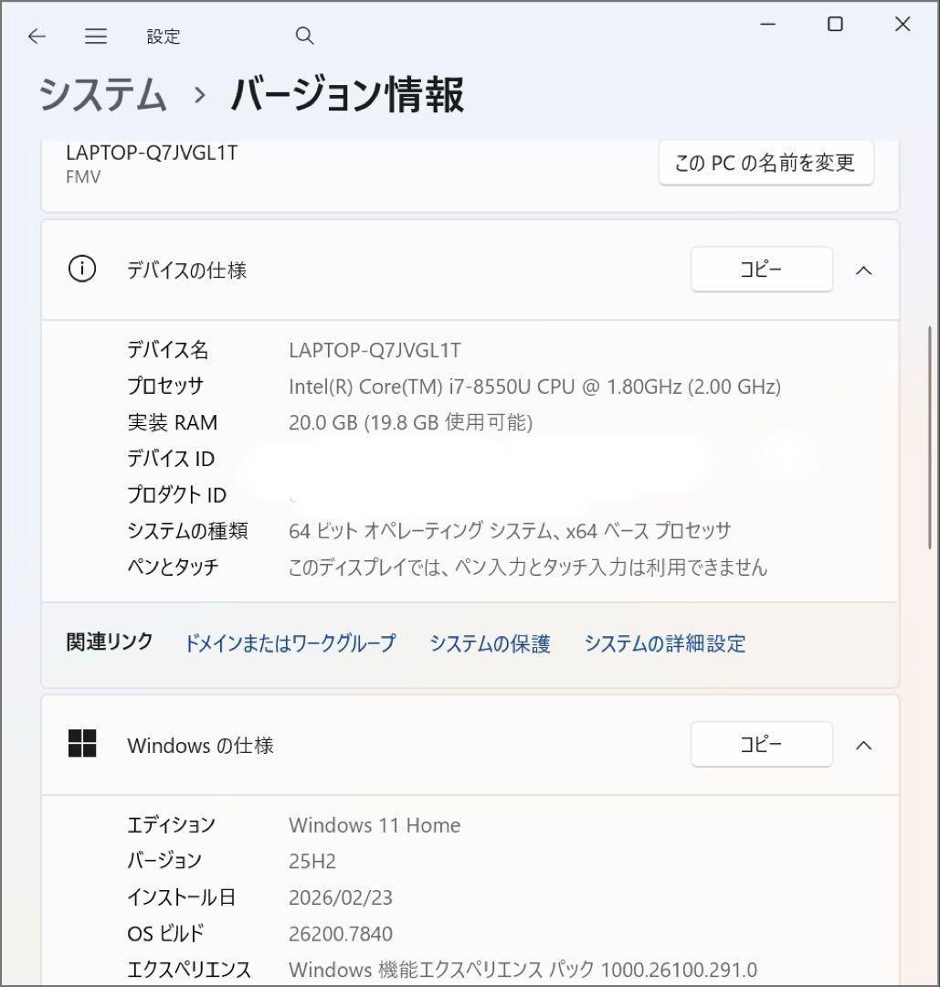Click この PC の名前を変更 button
This screenshot has height=987, width=940.
pos(766,163)
